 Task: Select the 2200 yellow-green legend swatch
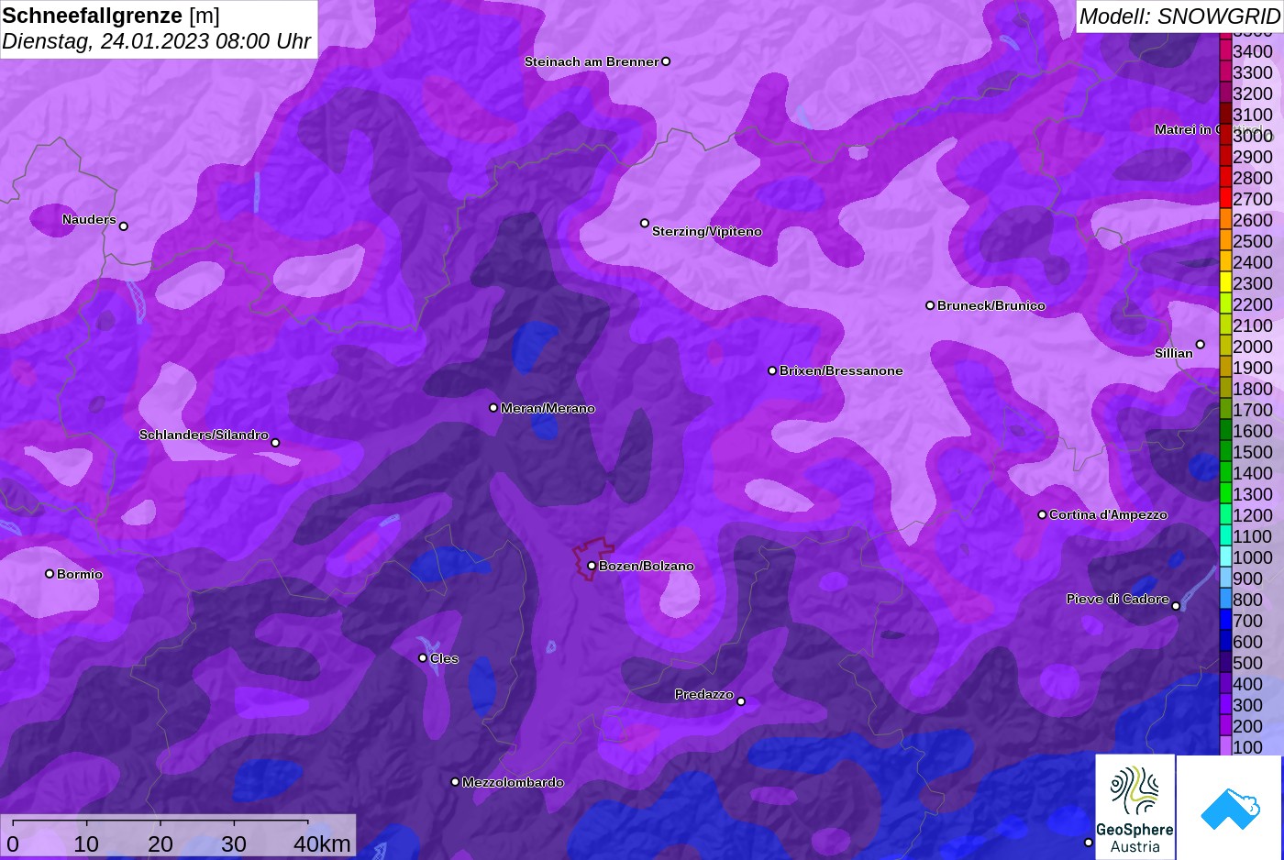[x=1225, y=304]
